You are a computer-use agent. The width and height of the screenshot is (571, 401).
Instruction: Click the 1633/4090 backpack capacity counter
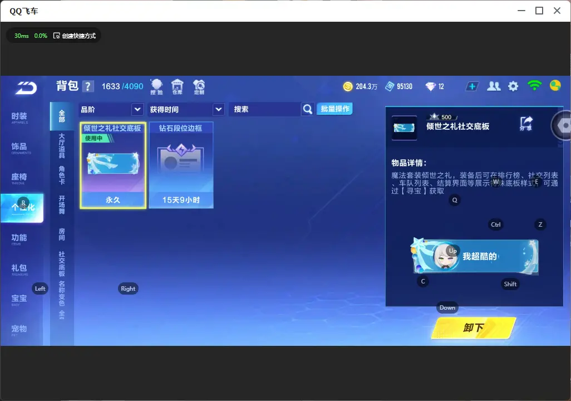tap(122, 86)
